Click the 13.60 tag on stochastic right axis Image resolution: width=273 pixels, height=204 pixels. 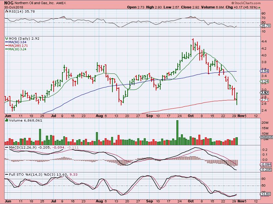click(266, 194)
